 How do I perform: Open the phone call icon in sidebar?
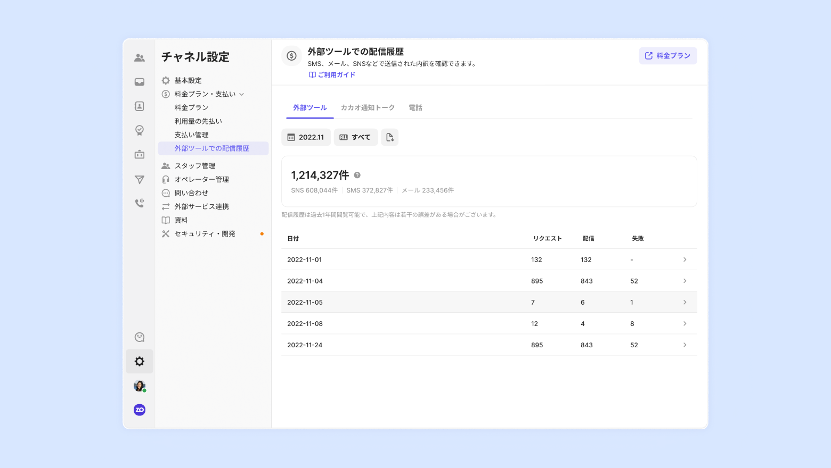click(x=140, y=203)
